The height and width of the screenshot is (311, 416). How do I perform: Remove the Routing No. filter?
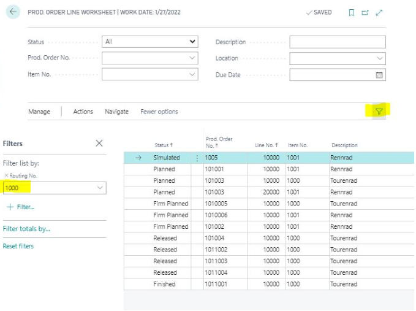tap(6, 176)
